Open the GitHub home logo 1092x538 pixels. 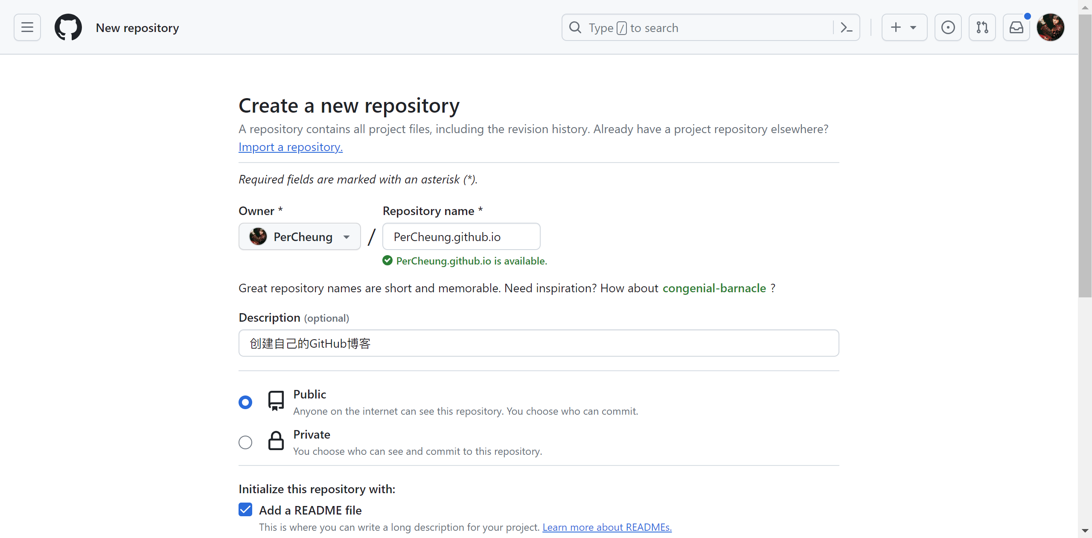(x=68, y=27)
